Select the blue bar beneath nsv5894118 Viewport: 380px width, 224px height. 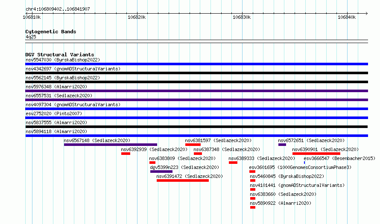pos(197,136)
